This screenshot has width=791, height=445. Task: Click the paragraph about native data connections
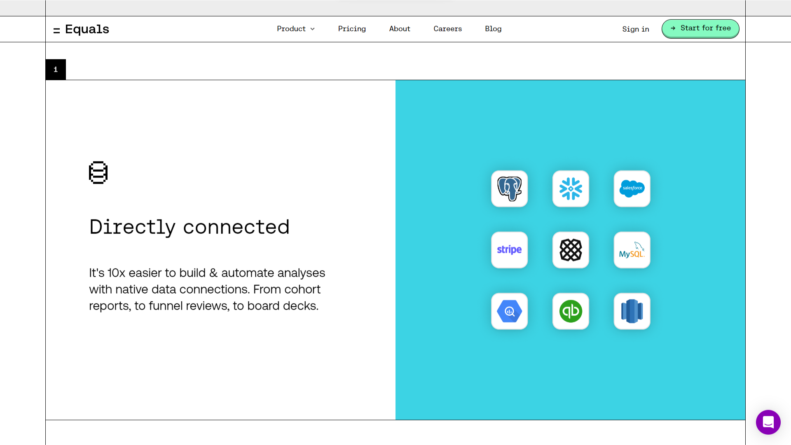[207, 289]
